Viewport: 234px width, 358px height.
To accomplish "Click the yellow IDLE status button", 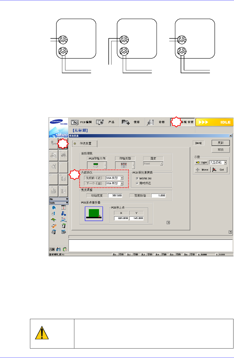I will point(215,122).
